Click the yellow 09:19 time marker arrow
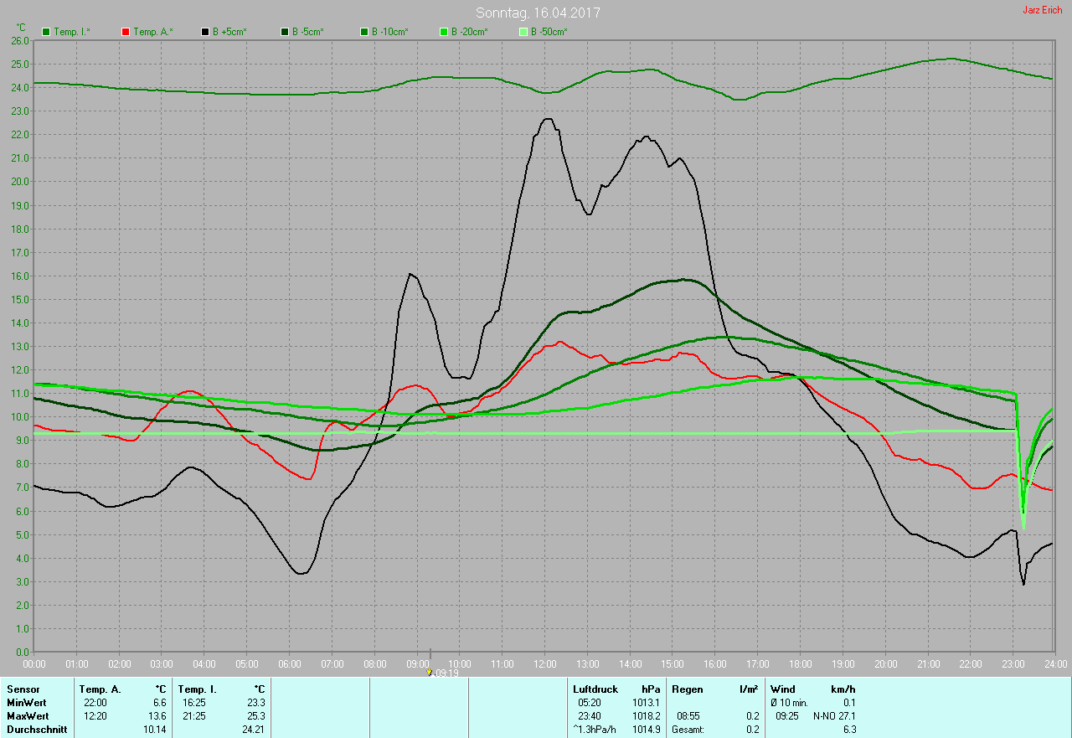The height and width of the screenshot is (738, 1072). coord(430,672)
